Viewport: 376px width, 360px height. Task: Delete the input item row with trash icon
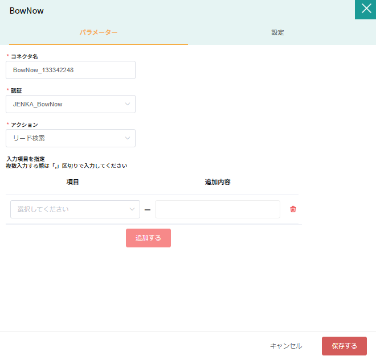[x=293, y=209]
